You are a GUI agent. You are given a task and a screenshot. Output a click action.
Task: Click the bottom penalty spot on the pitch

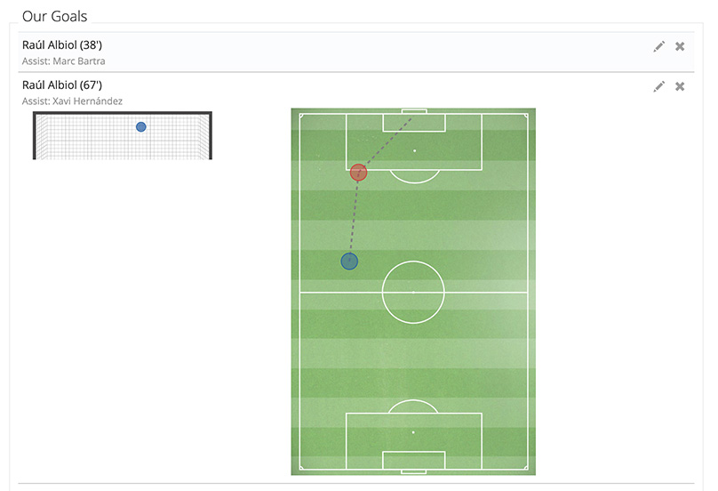[413, 432]
